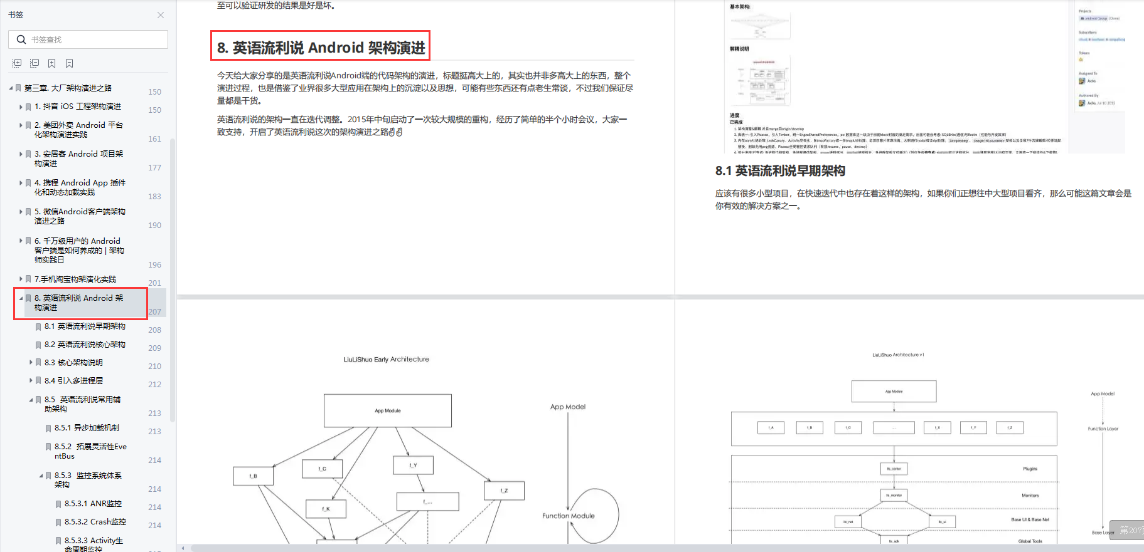Click the bookmark icon beside 8.5.1 异步加载机制
Image resolution: width=1144 pixels, height=552 pixels.
coord(48,429)
